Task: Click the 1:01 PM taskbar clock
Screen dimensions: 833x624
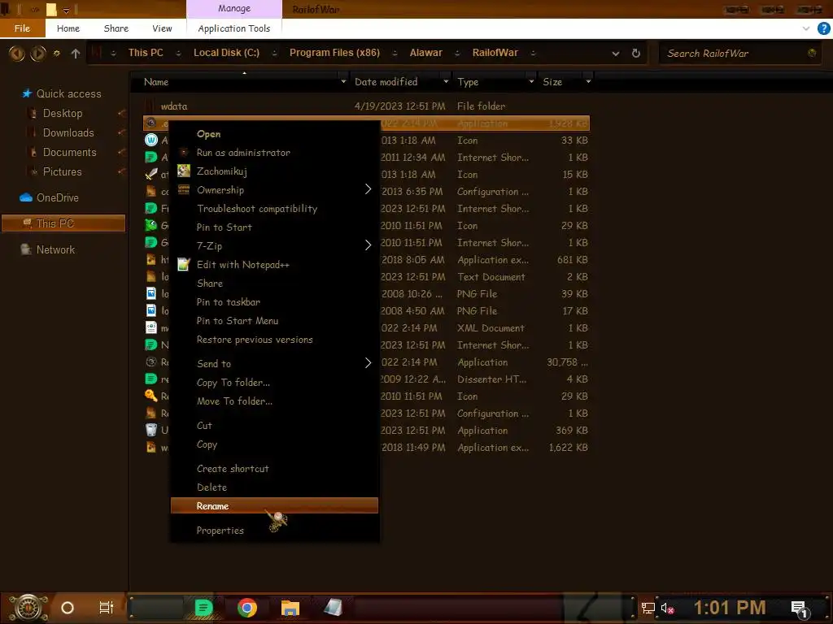Action: 730,608
